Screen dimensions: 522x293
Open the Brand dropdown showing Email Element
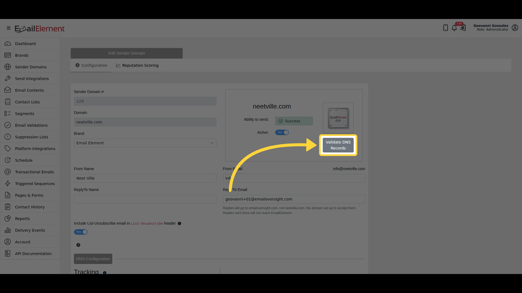point(145,143)
